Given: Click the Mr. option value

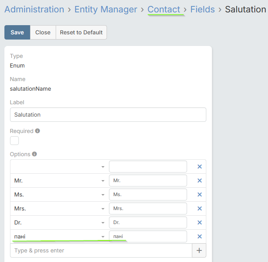Looking at the screenshot, I should click(x=18, y=181).
